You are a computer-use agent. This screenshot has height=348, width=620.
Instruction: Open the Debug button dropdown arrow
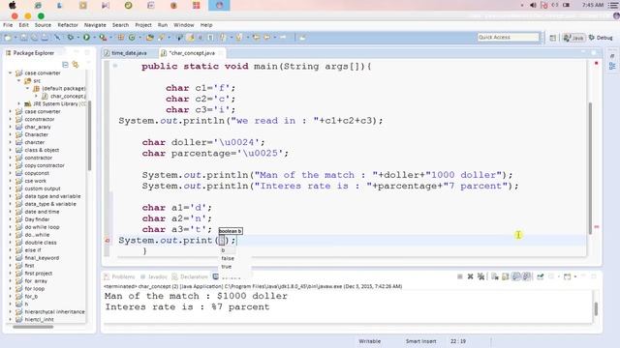pyautogui.click(x=77, y=38)
